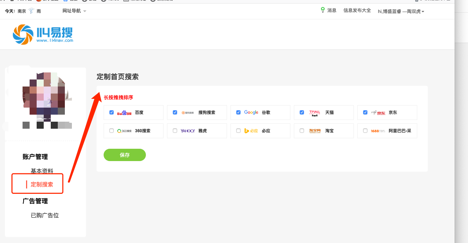Enable the 必应 checkbox
Image resolution: width=468 pixels, height=243 pixels.
point(238,131)
